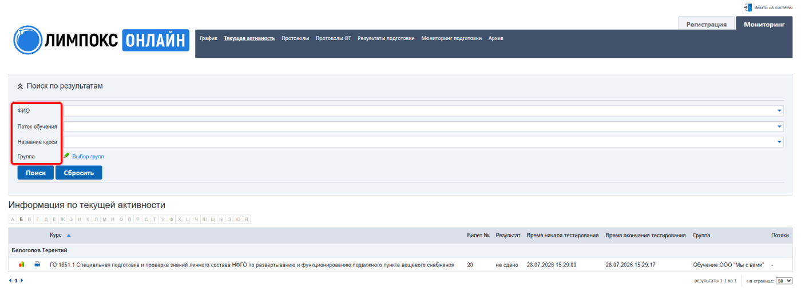Click the start time 28.07.2026 15:29:00
The width and height of the screenshot is (801, 295).
point(552,265)
